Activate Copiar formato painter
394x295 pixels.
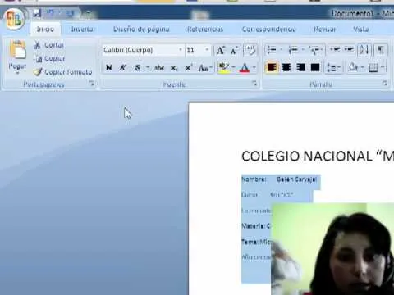(x=62, y=72)
